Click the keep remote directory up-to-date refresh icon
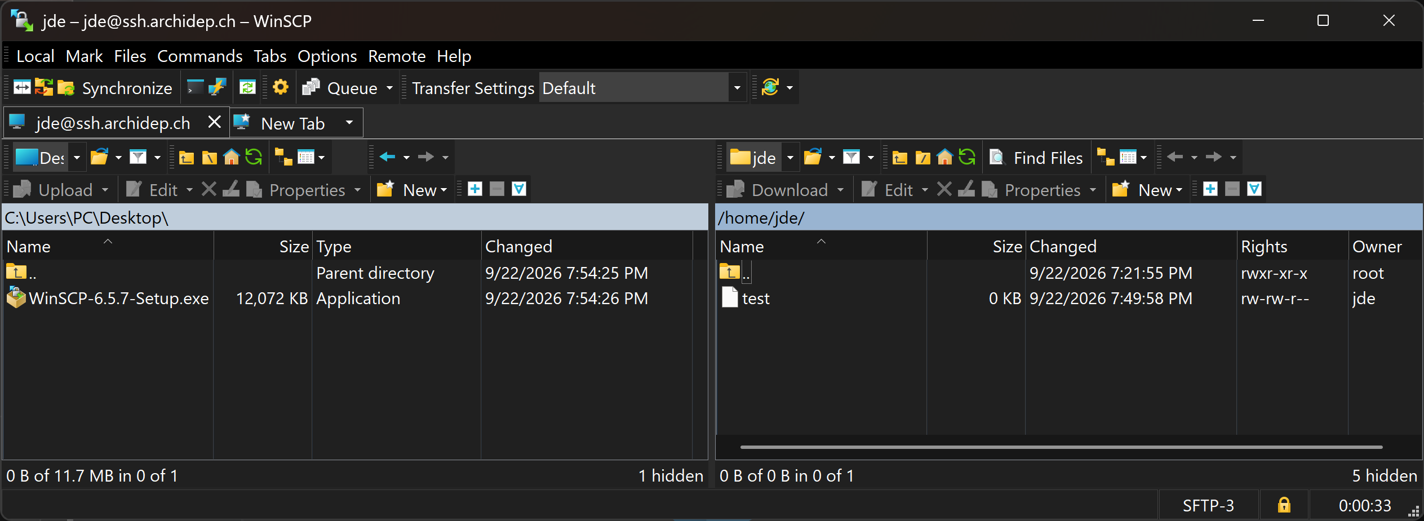Screen dimensions: 1424x521 247,87
